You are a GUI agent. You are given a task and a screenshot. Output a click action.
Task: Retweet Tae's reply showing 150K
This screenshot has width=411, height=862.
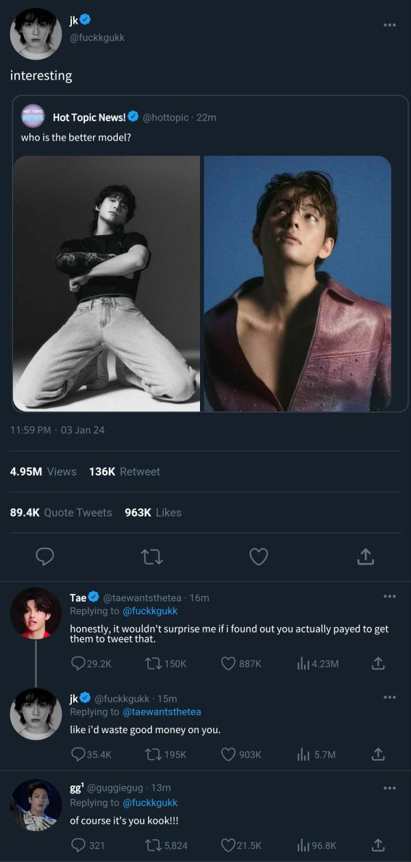(153, 663)
